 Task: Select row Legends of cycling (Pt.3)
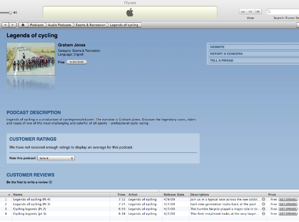point(149,204)
